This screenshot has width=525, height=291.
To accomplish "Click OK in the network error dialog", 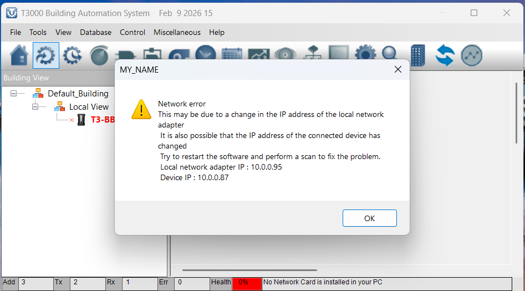I will tap(369, 218).
